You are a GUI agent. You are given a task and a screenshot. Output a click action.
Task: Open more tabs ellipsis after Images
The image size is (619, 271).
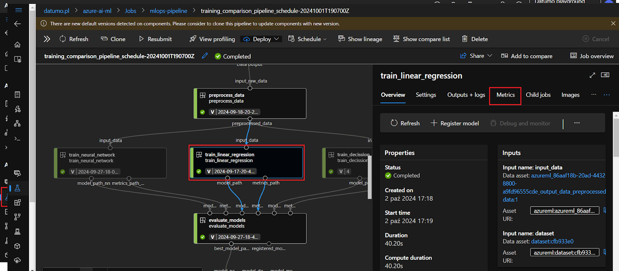tap(594, 95)
